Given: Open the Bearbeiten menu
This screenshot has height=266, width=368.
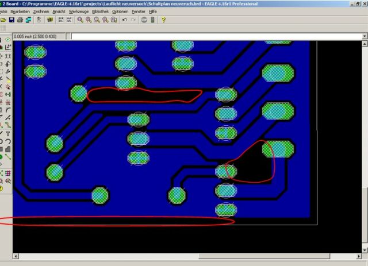Looking at the screenshot, I should tap(20, 11).
